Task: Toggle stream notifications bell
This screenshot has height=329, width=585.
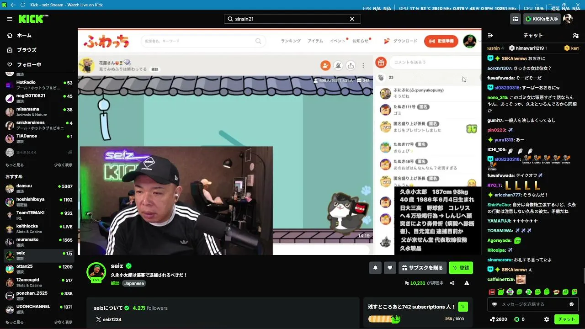Action: [375, 268]
